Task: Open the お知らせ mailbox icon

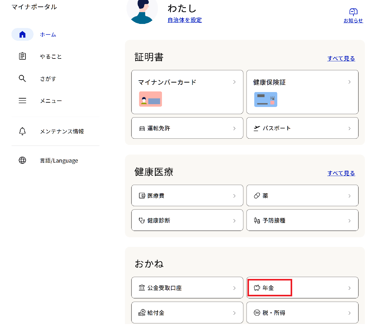Action: click(353, 12)
